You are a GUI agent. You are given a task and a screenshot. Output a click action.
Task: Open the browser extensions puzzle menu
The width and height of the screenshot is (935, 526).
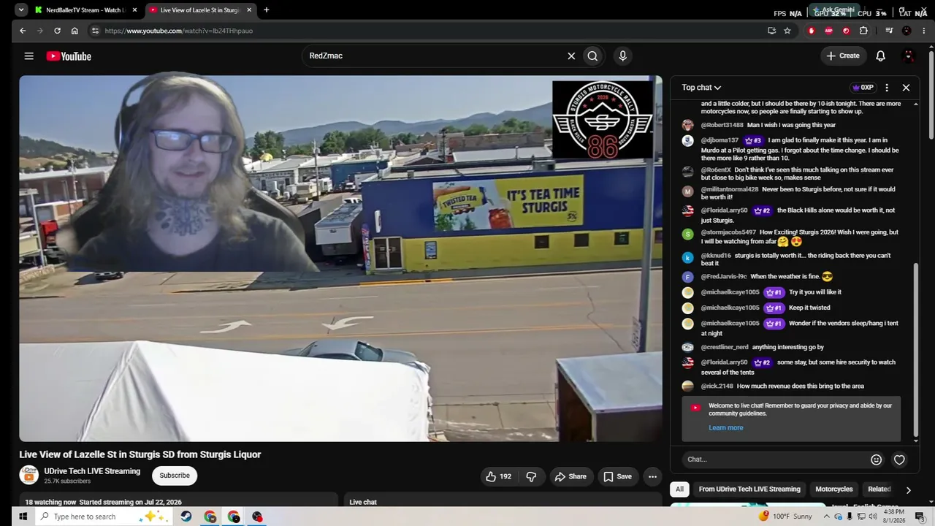[863, 31]
